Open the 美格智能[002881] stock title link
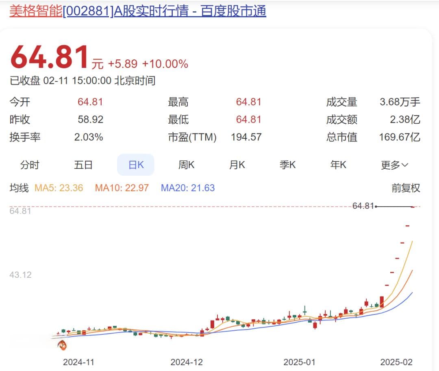Image resolution: width=439 pixels, height=371 pixels. [137, 11]
